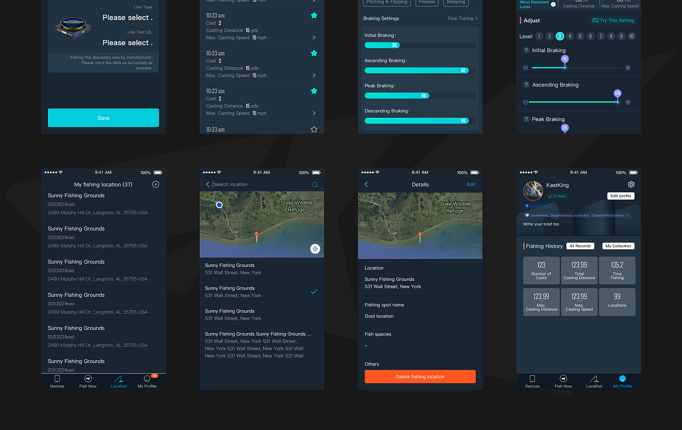Click Edit on the Details screen

(471, 184)
